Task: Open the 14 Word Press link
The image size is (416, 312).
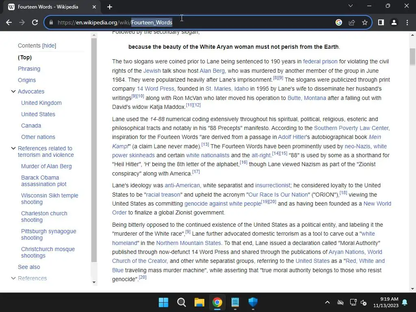Action: pos(156,89)
